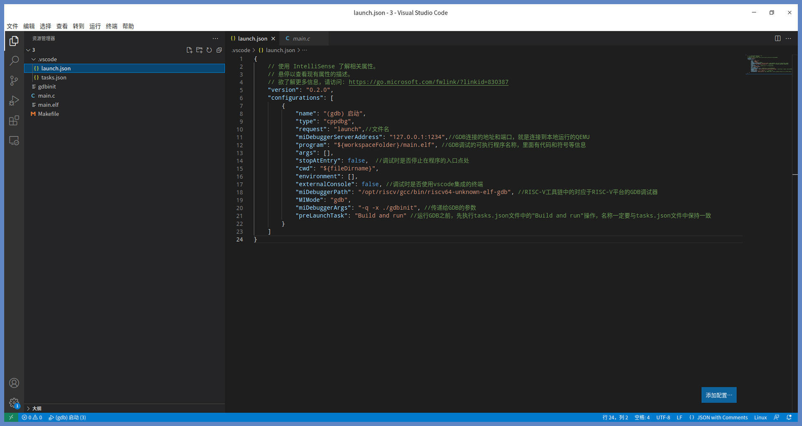Open the Remote Explorer view
Image resolution: width=802 pixels, height=426 pixels.
(x=14, y=141)
